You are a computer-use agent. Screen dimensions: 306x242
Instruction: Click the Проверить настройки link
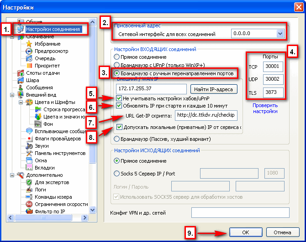click(265, 108)
